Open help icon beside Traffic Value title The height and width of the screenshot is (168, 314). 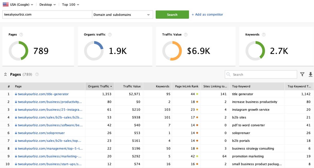186,35
